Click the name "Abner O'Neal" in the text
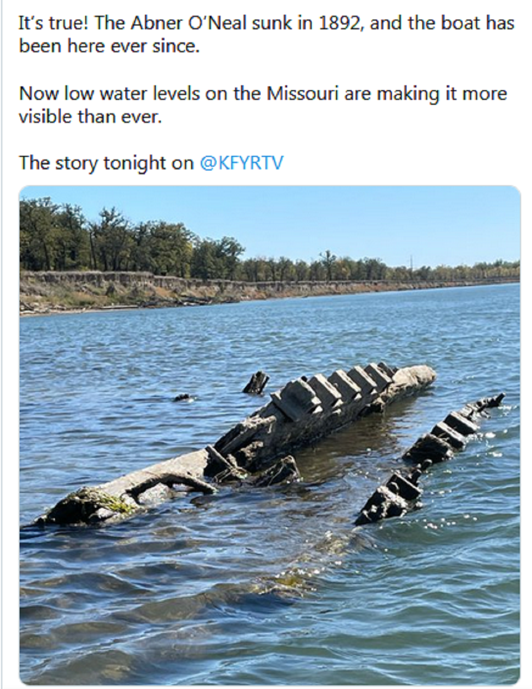The height and width of the screenshot is (689, 532). point(185,23)
